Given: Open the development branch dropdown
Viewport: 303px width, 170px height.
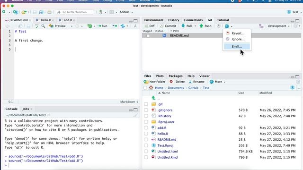Looking at the screenshot, I should 278,26.
